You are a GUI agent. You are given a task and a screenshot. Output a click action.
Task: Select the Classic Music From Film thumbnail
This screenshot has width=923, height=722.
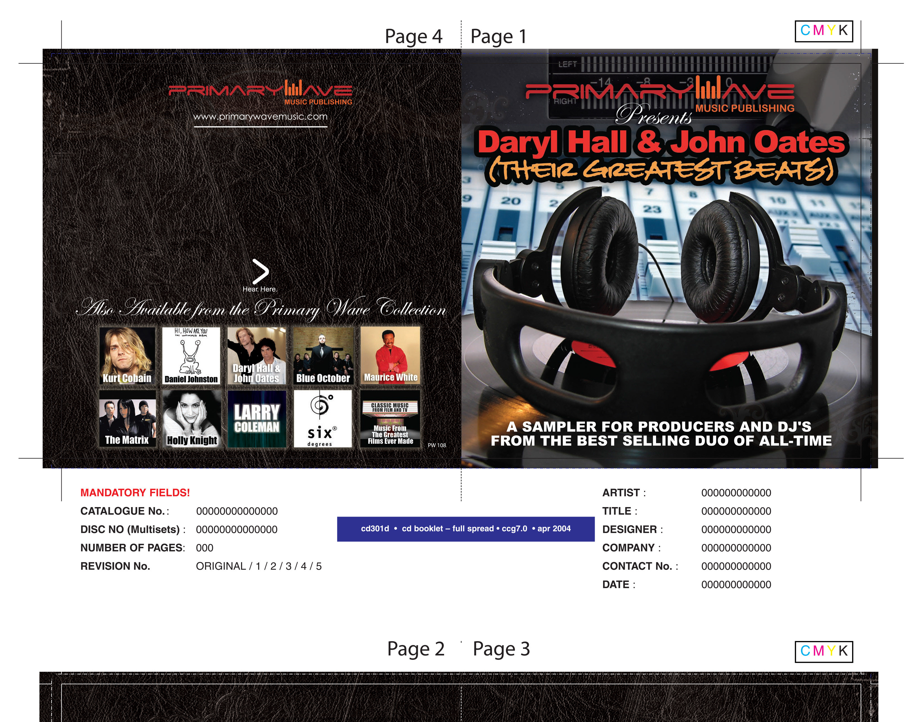pyautogui.click(x=391, y=419)
